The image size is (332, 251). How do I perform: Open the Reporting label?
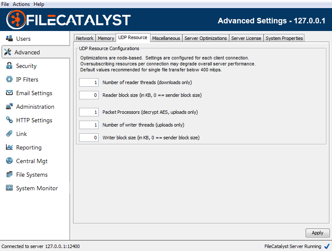(x=29, y=148)
